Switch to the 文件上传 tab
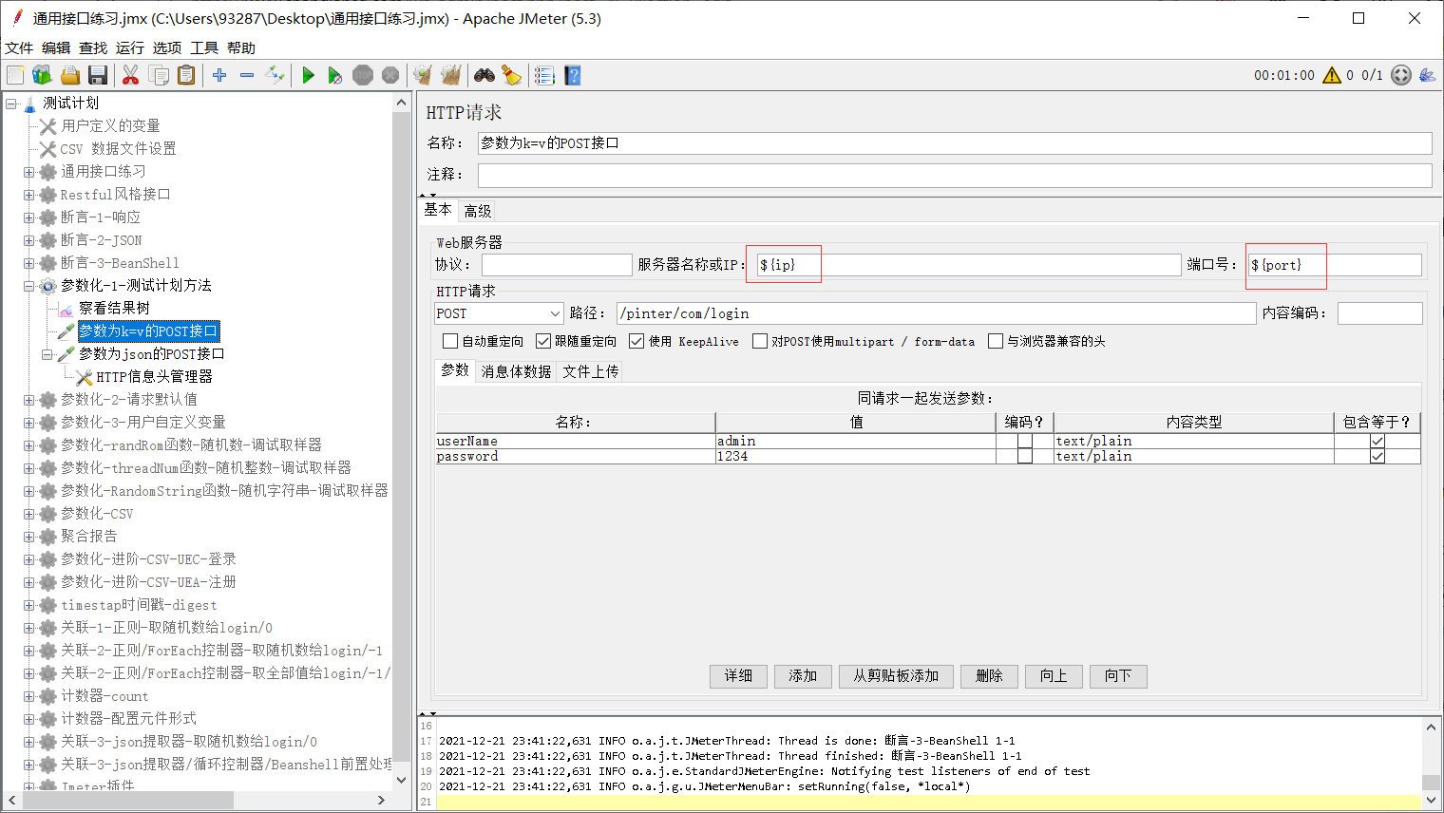 [x=591, y=371]
